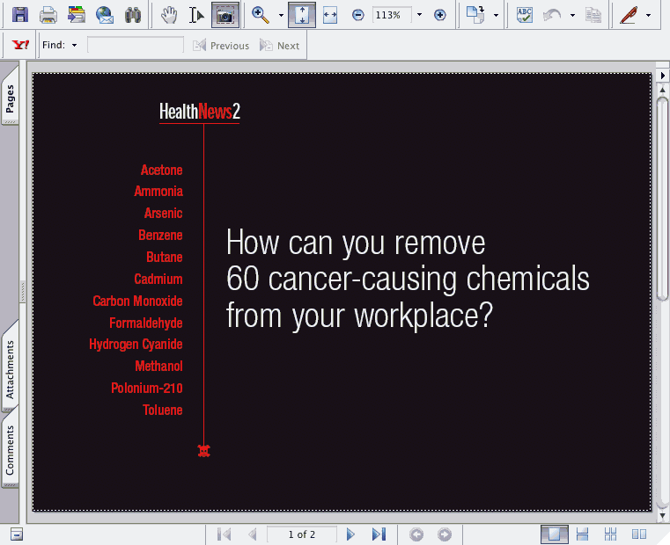Click the Fit Width icon

(330, 15)
